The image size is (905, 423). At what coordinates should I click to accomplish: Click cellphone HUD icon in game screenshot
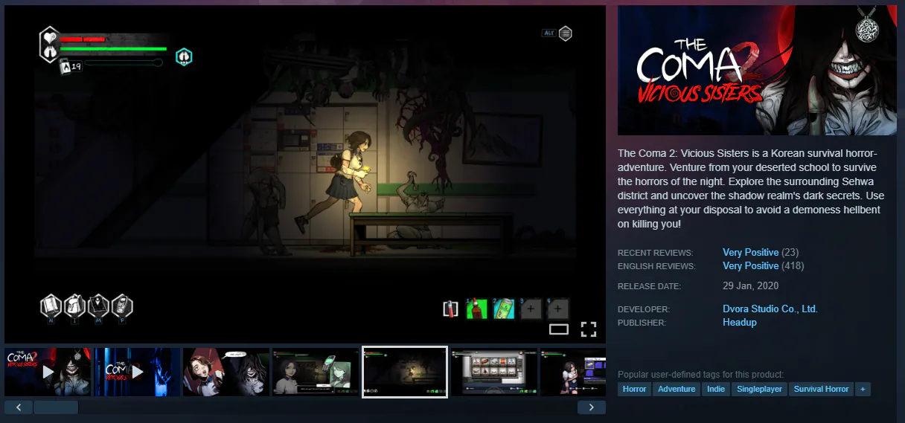point(122,306)
